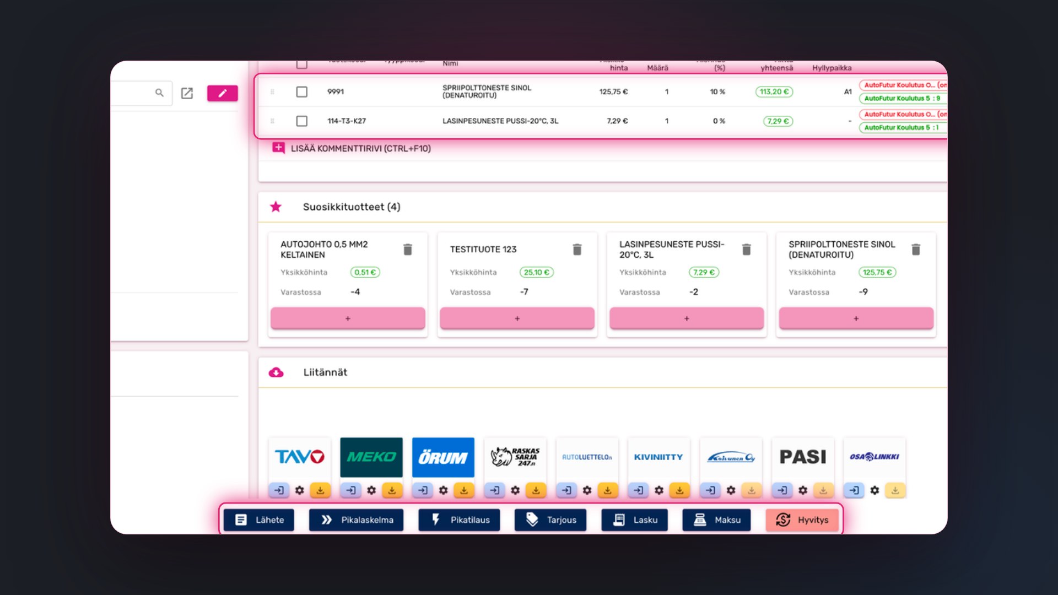Viewport: 1058px width, 595px height.
Task: Click the 113,20 € total price badge
Action: pyautogui.click(x=774, y=92)
